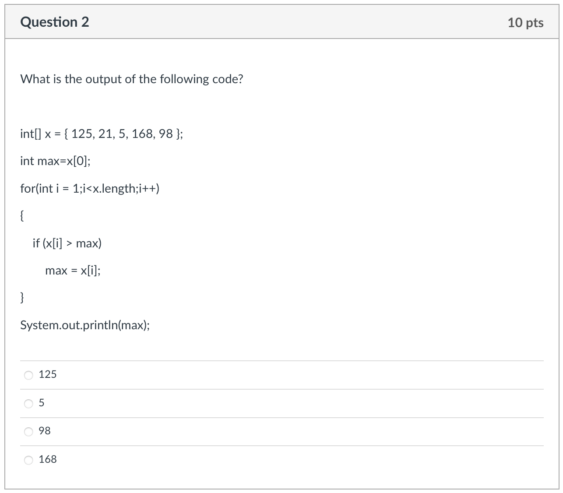Click the int[] x array declaration line
The height and width of the screenshot is (493, 563).
[x=102, y=134]
